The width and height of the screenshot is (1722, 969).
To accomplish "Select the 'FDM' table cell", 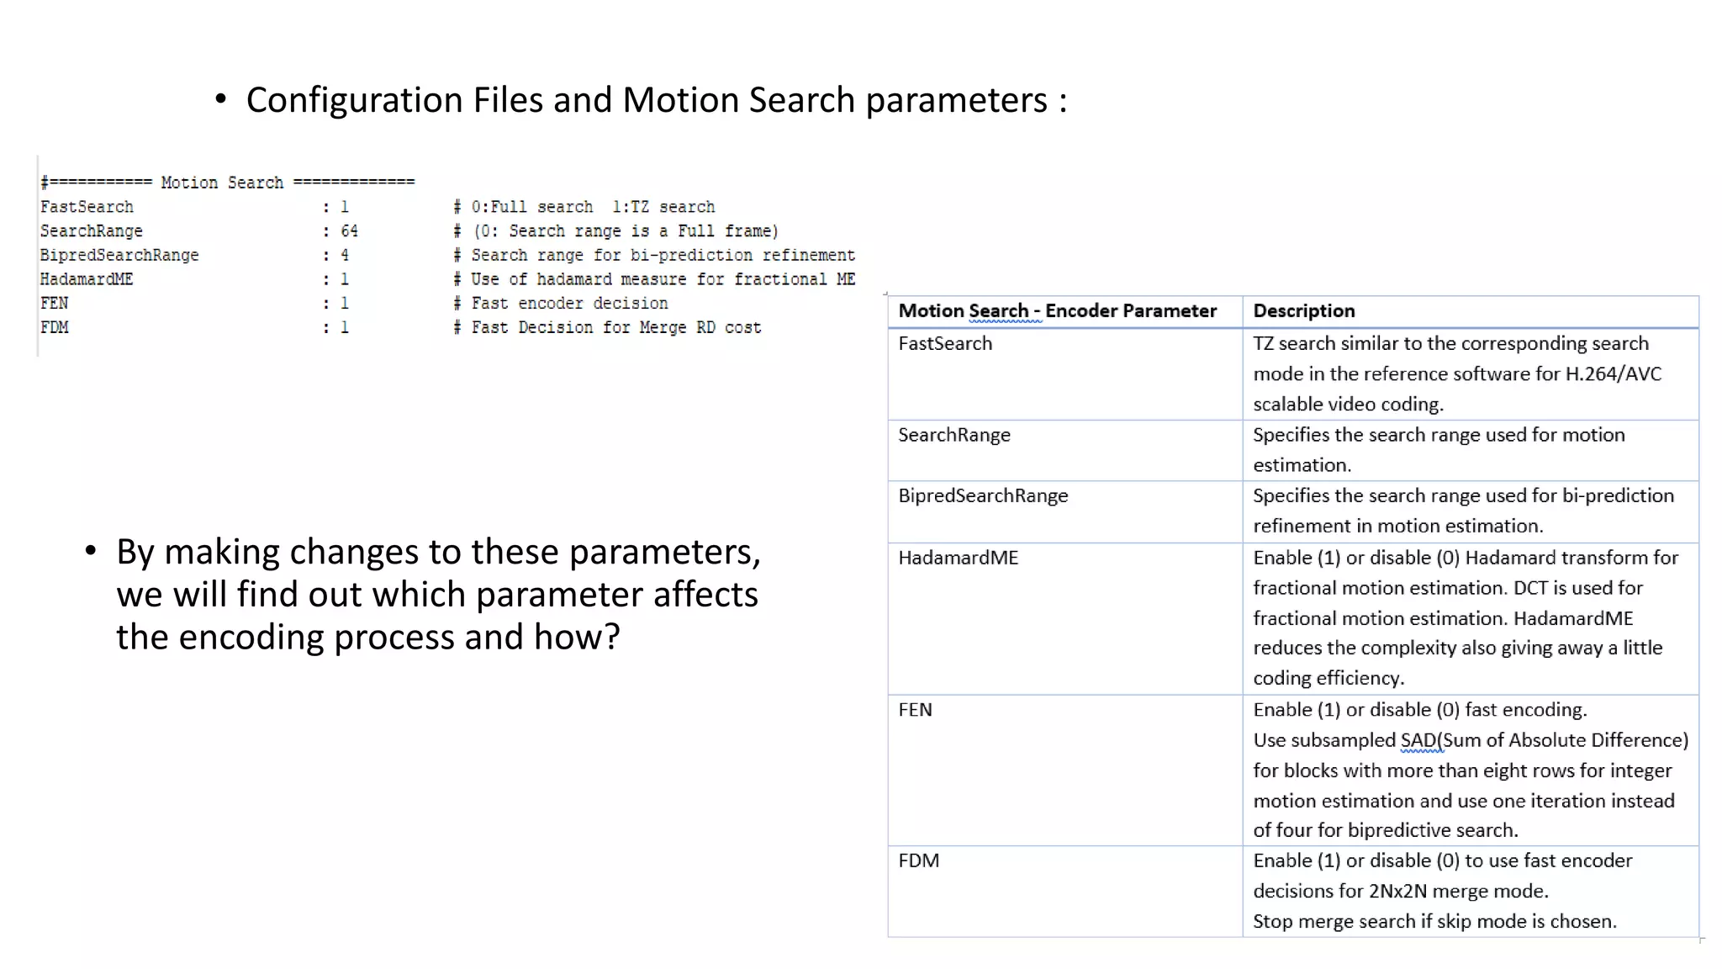I will 1065,892.
